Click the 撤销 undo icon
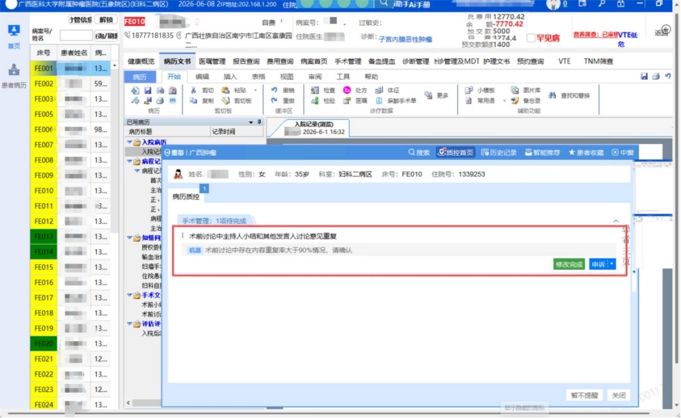This screenshot has height=418, width=681. [274, 90]
